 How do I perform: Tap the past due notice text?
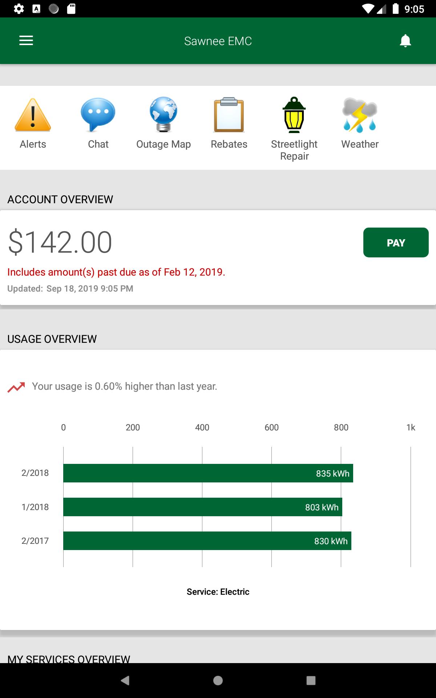pos(116,272)
